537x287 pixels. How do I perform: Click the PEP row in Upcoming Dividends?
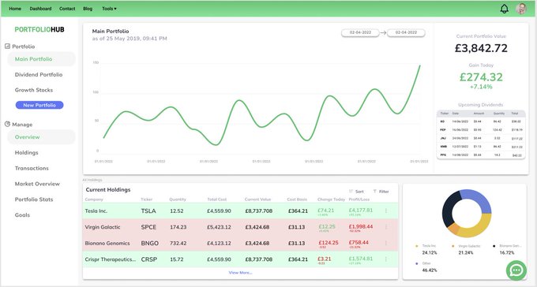480,129
